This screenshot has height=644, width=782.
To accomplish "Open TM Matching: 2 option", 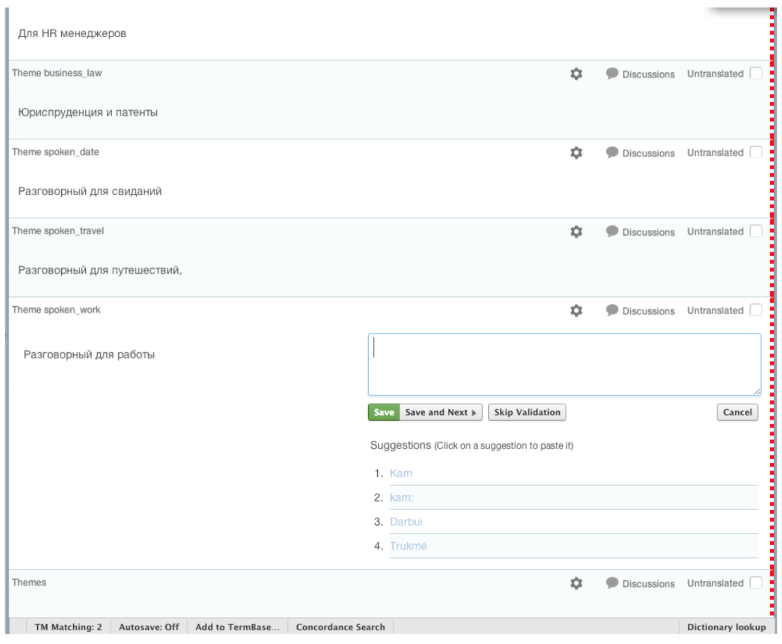I will tap(68, 627).
